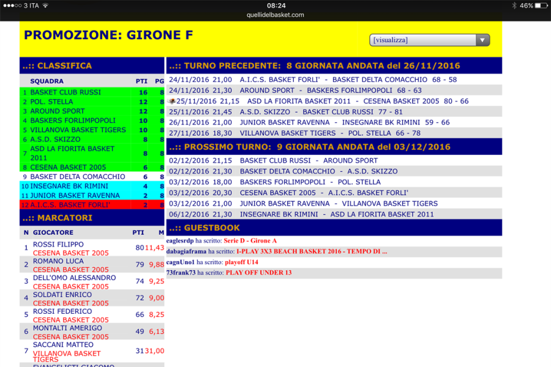Tap the Bluetooth status icon
The height and width of the screenshot is (367, 551).
[514, 6]
